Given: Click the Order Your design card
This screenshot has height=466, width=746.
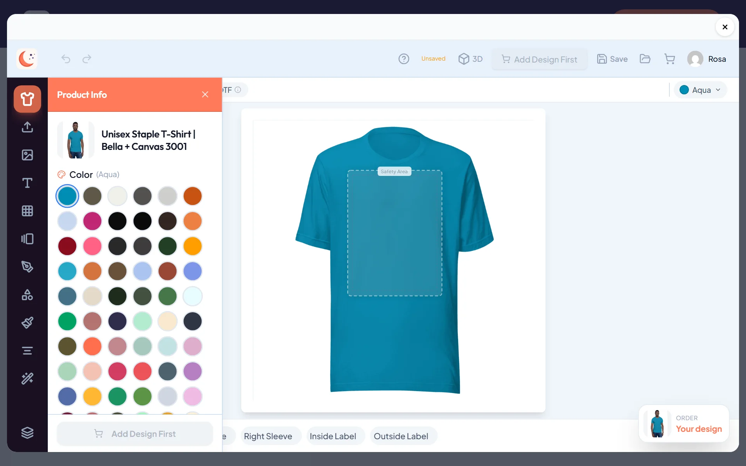Looking at the screenshot, I should click(x=684, y=424).
